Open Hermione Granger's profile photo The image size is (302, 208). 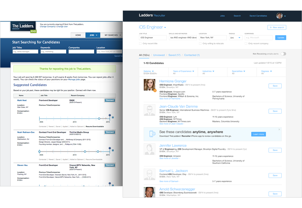[149, 85]
